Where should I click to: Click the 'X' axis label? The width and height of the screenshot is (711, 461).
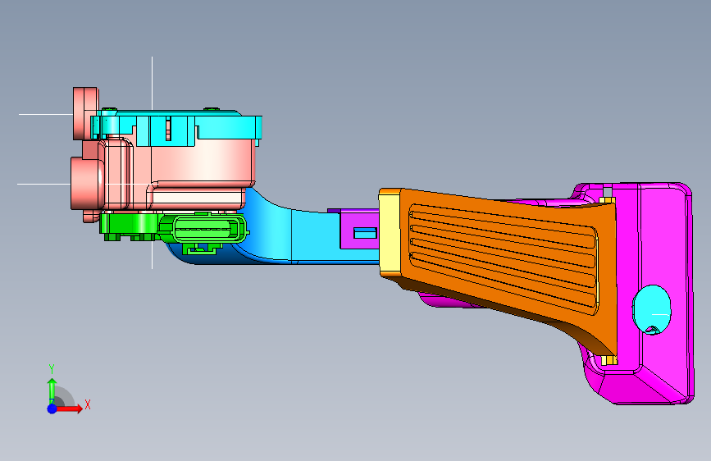pos(88,404)
